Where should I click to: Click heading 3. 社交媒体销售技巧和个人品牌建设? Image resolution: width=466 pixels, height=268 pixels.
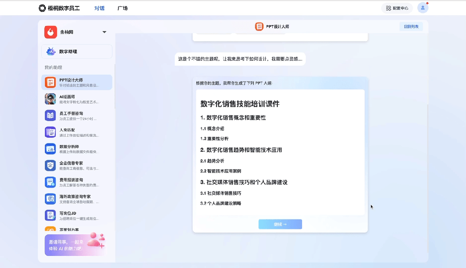click(x=244, y=183)
